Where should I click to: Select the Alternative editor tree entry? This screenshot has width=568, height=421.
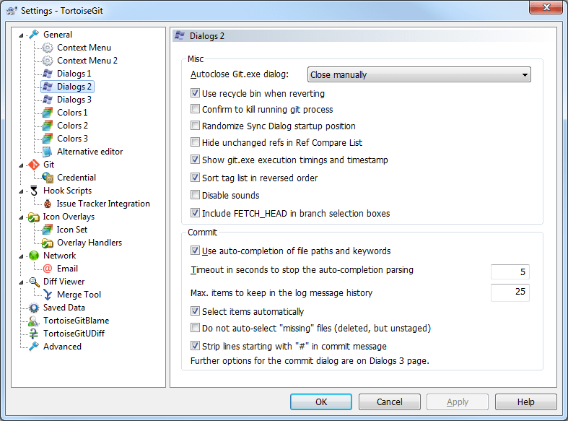(89, 152)
